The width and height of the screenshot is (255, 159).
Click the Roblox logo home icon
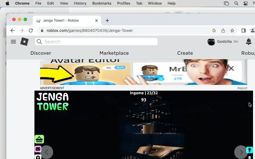(24, 42)
